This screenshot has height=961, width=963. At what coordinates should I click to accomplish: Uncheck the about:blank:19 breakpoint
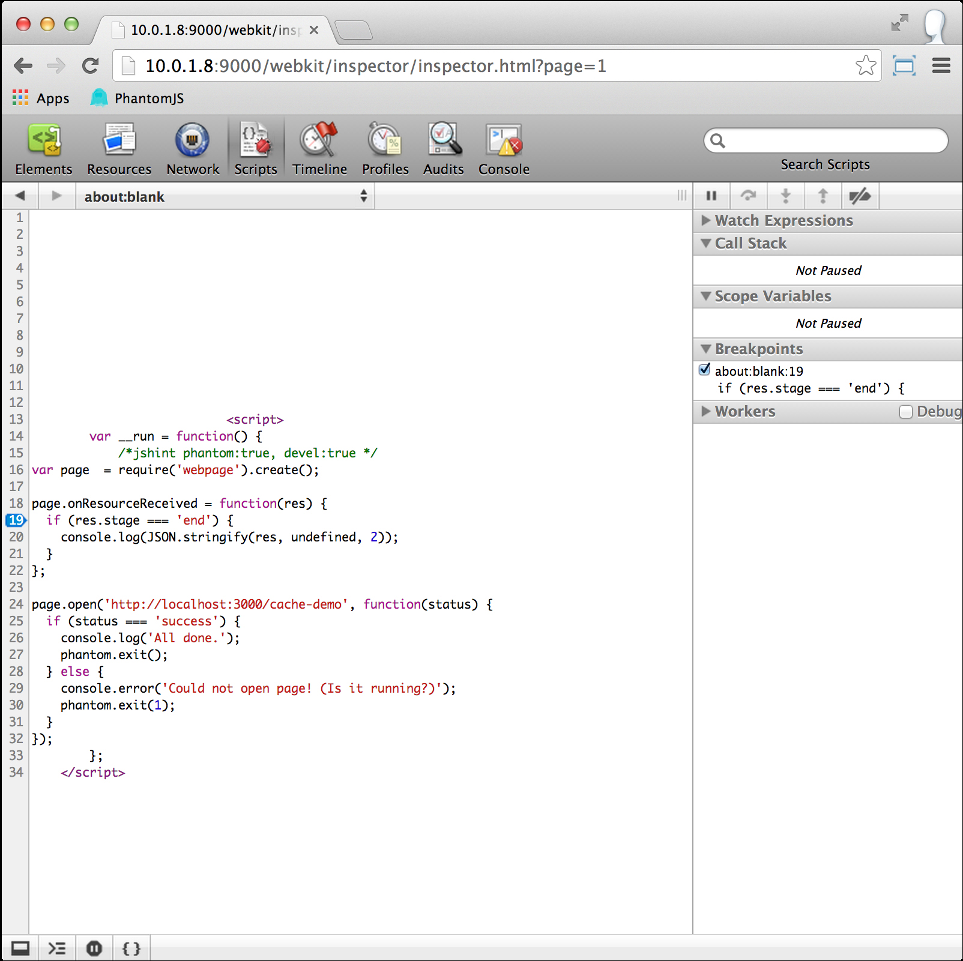coord(705,370)
